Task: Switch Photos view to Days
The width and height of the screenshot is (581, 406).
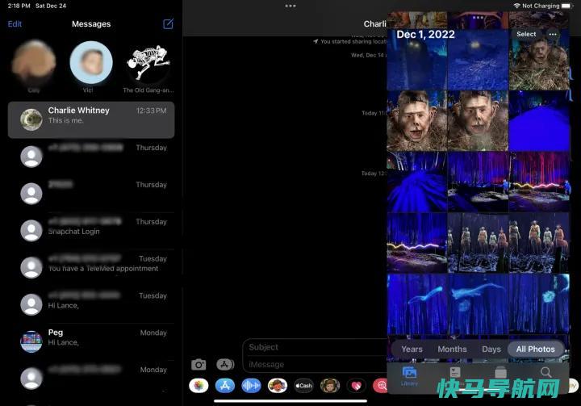Action: click(491, 349)
